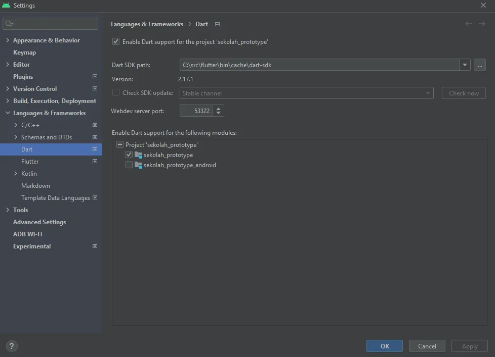495x357 pixels.
Task: Open ADB Wi-Fi settings page
Action: 27,234
